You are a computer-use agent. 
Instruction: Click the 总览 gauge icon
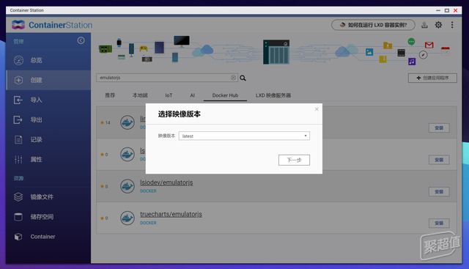(x=18, y=60)
